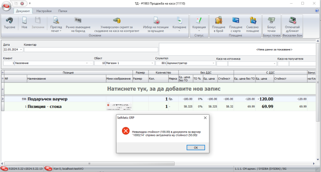Click the horizontal scrollbar of the grid

(x=89, y=163)
